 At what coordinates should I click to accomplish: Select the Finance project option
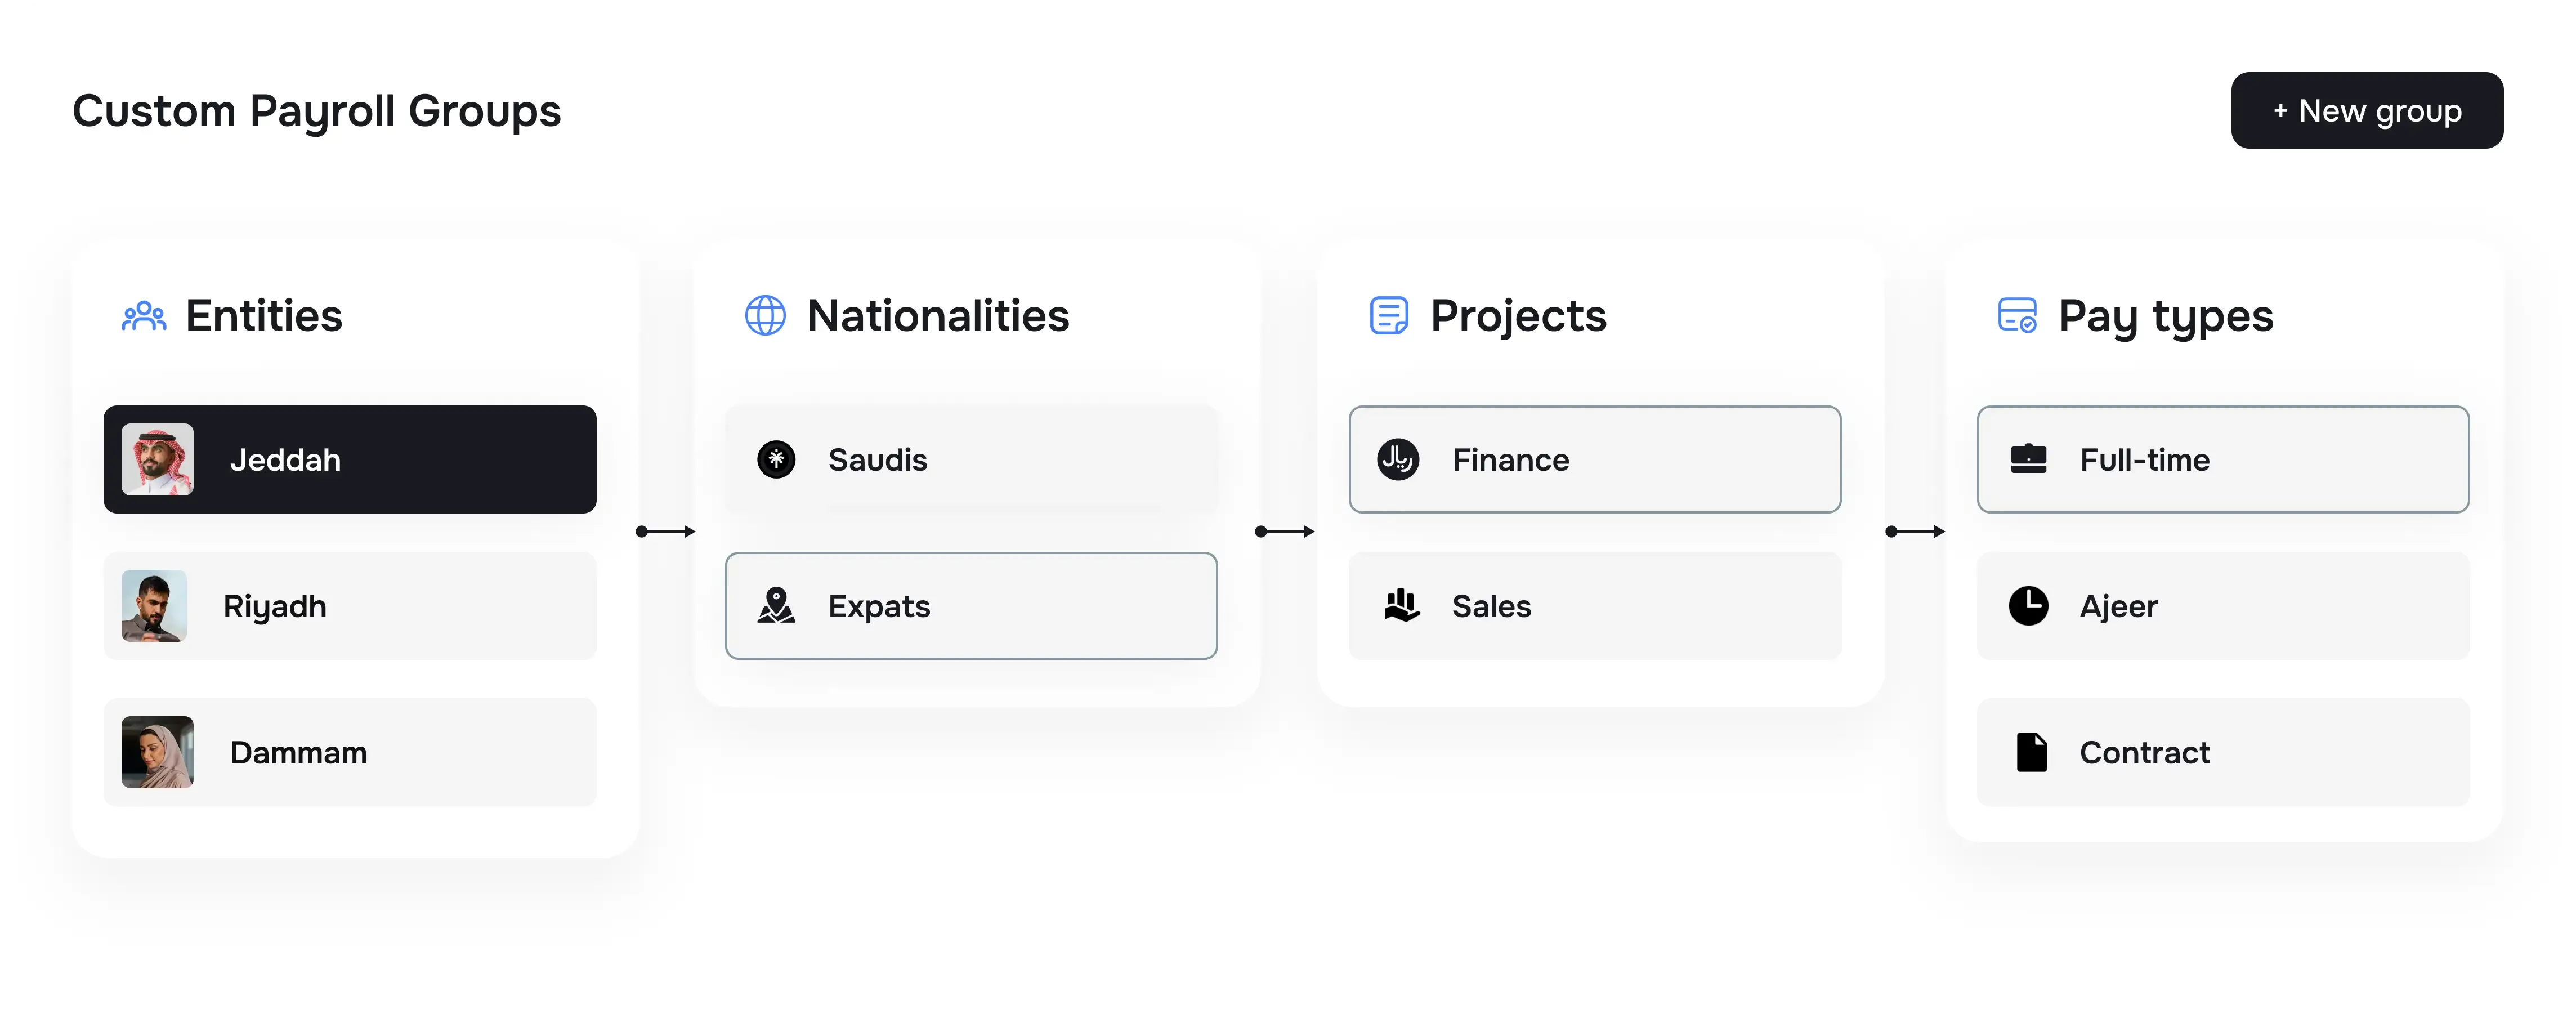point(1594,460)
